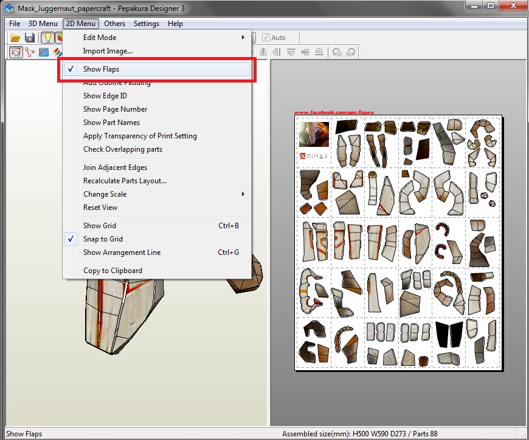The width and height of the screenshot is (529, 440).
Task: Rotate parts 90 degrees clockwise
Action: point(350,52)
